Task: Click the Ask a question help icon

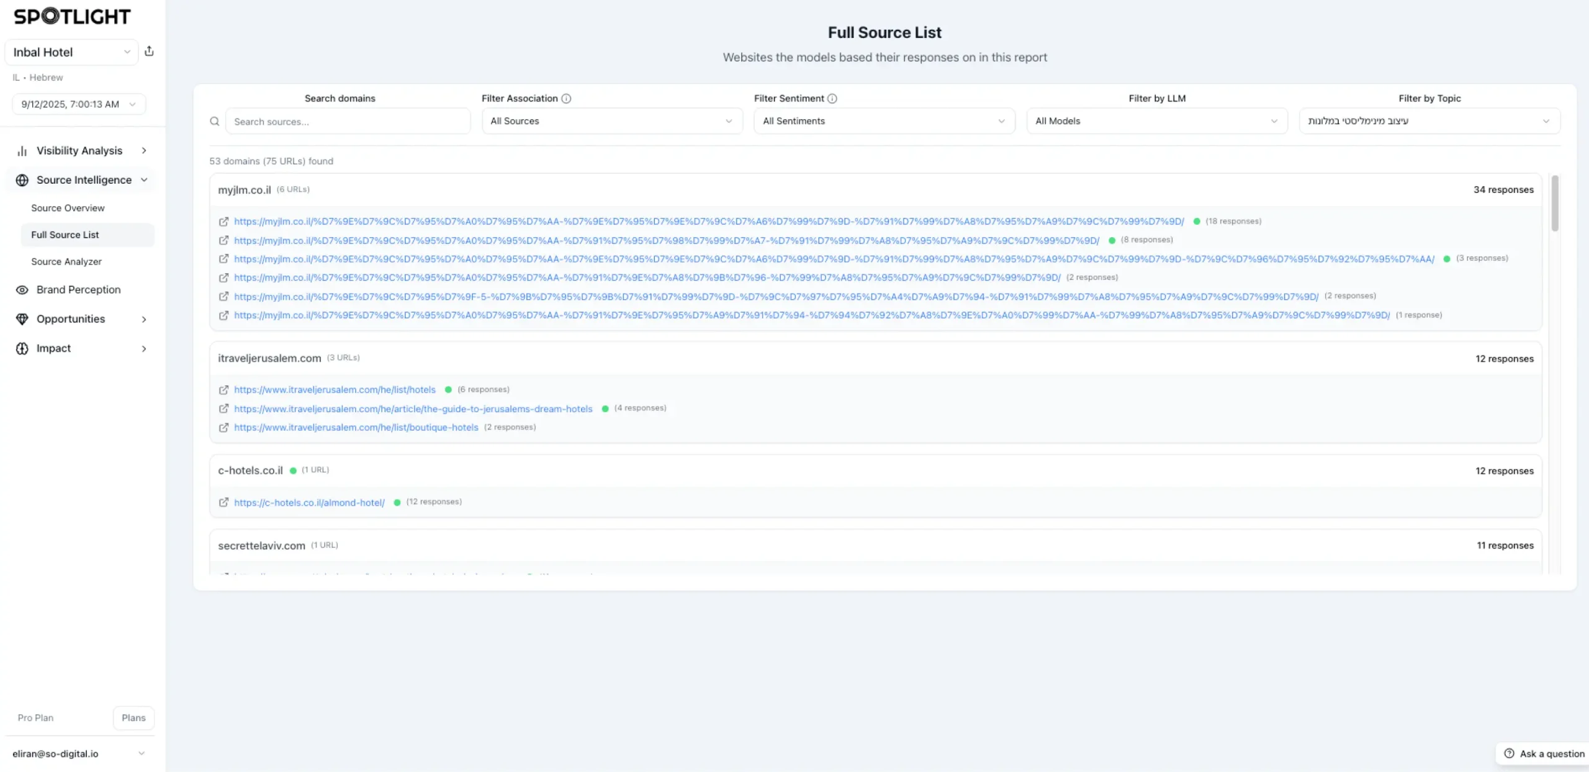Action: (1509, 753)
